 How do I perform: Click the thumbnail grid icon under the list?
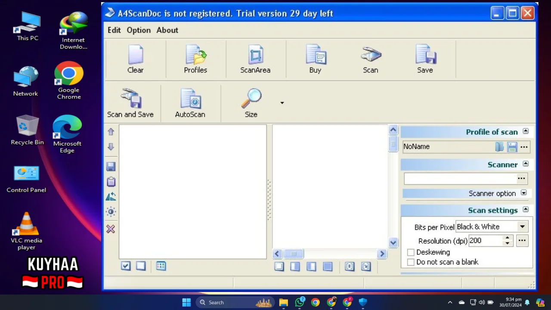click(161, 266)
